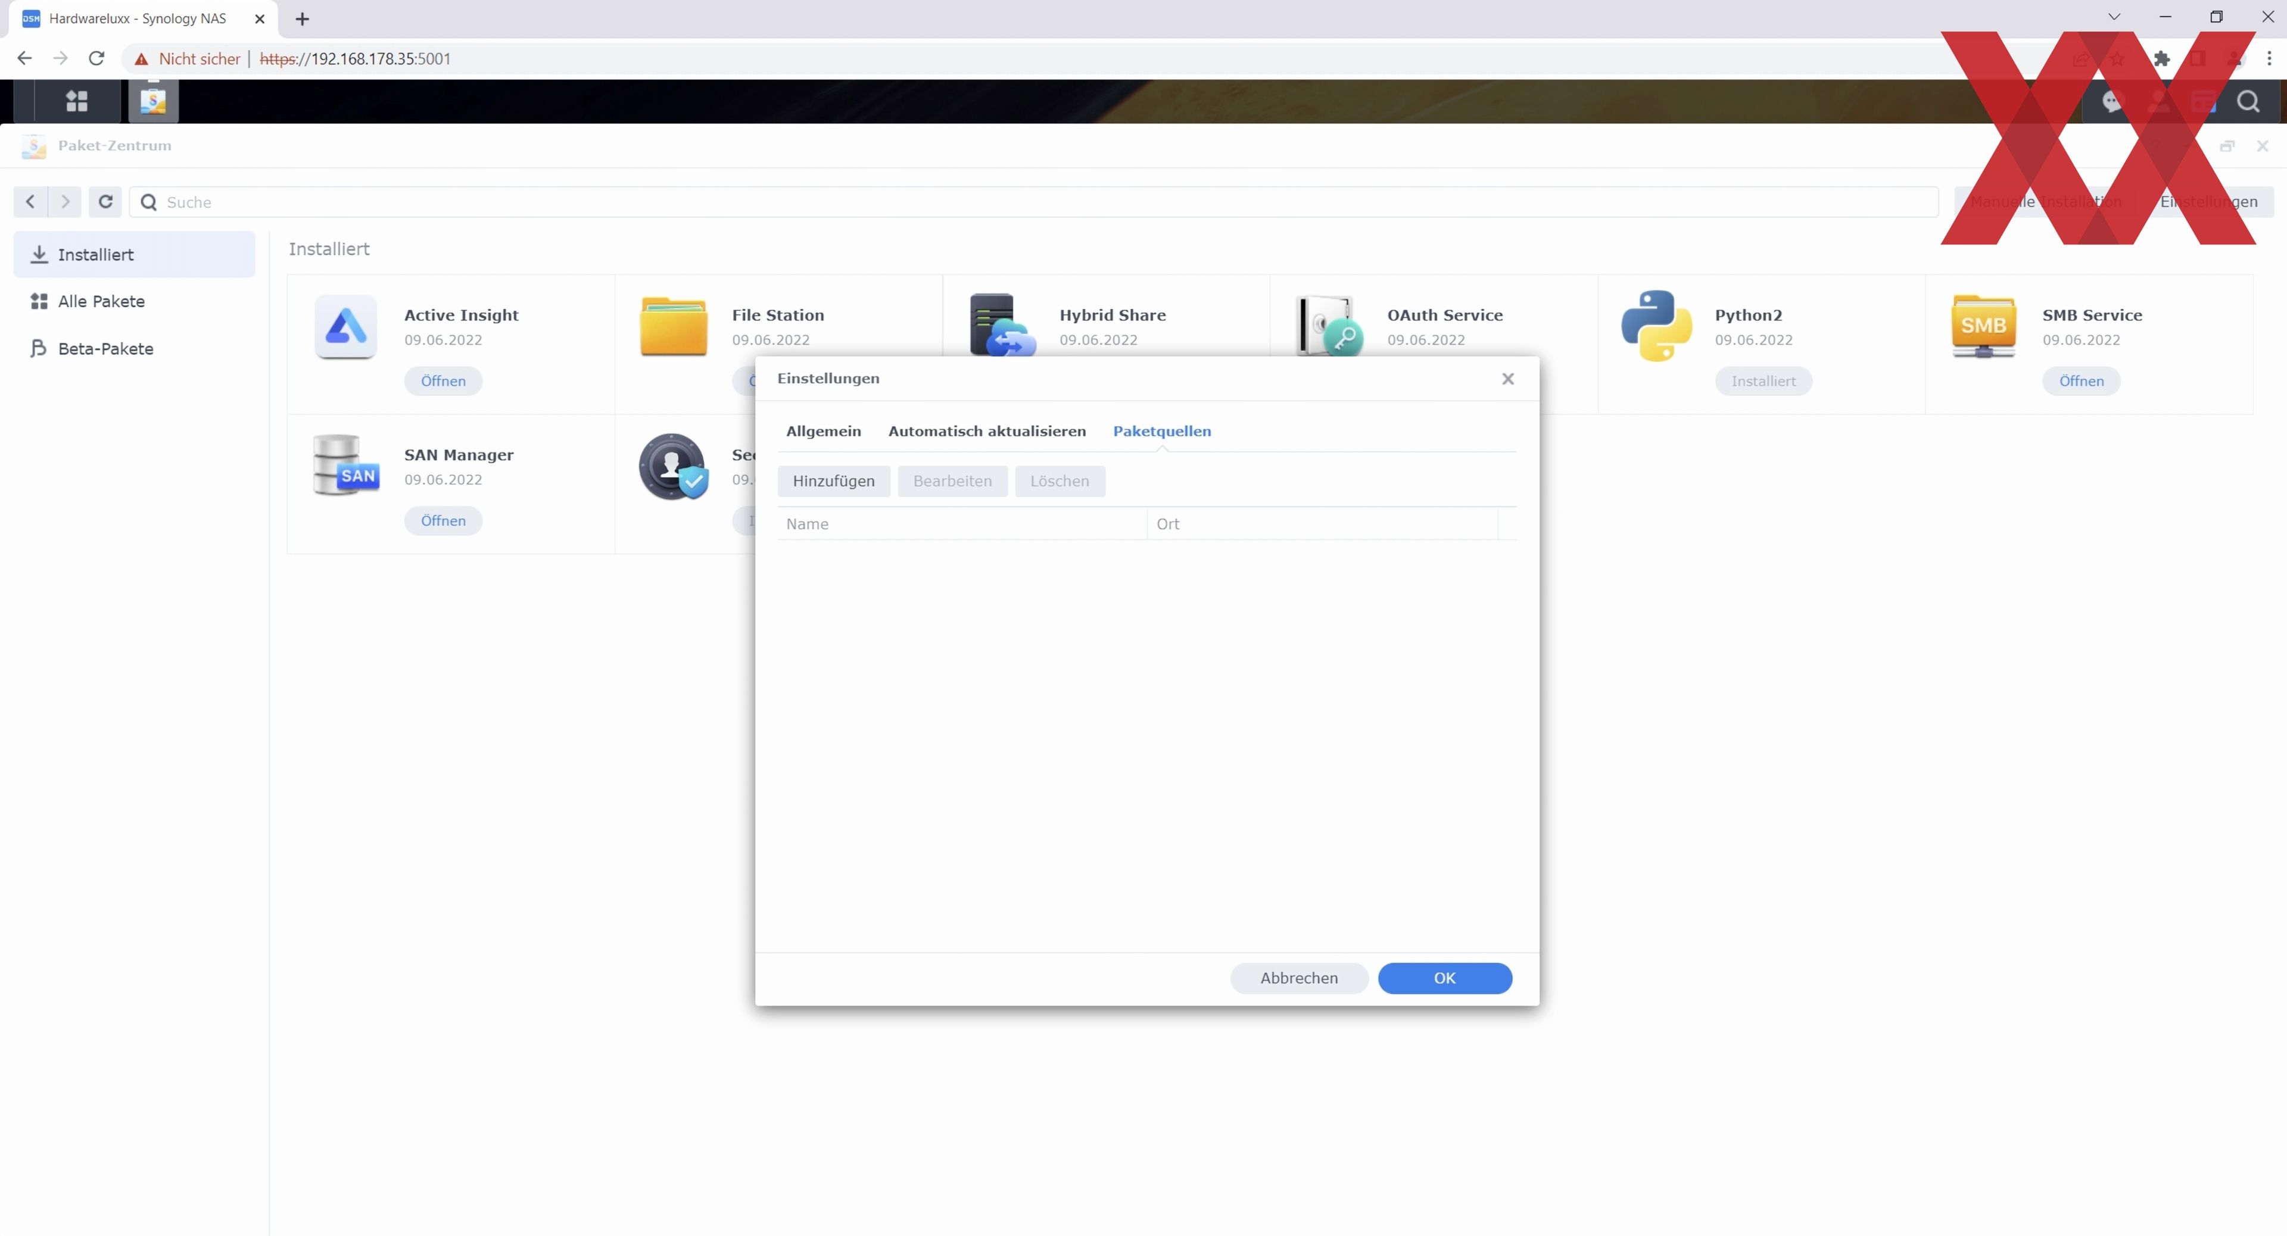
Task: Close the Hardwareluxx Synology NAS tab
Action: [259, 18]
